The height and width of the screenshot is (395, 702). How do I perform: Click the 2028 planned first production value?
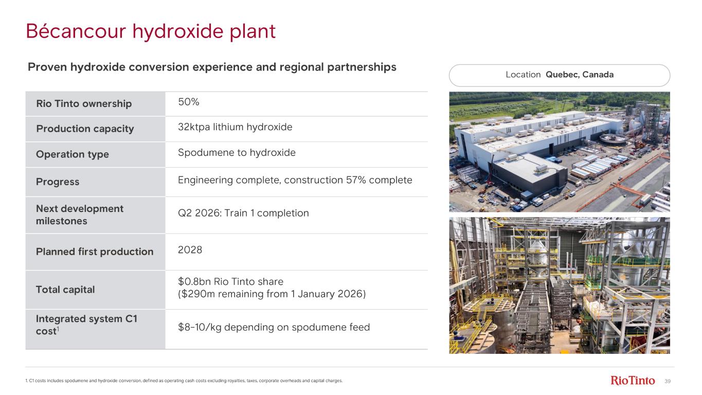(190, 250)
